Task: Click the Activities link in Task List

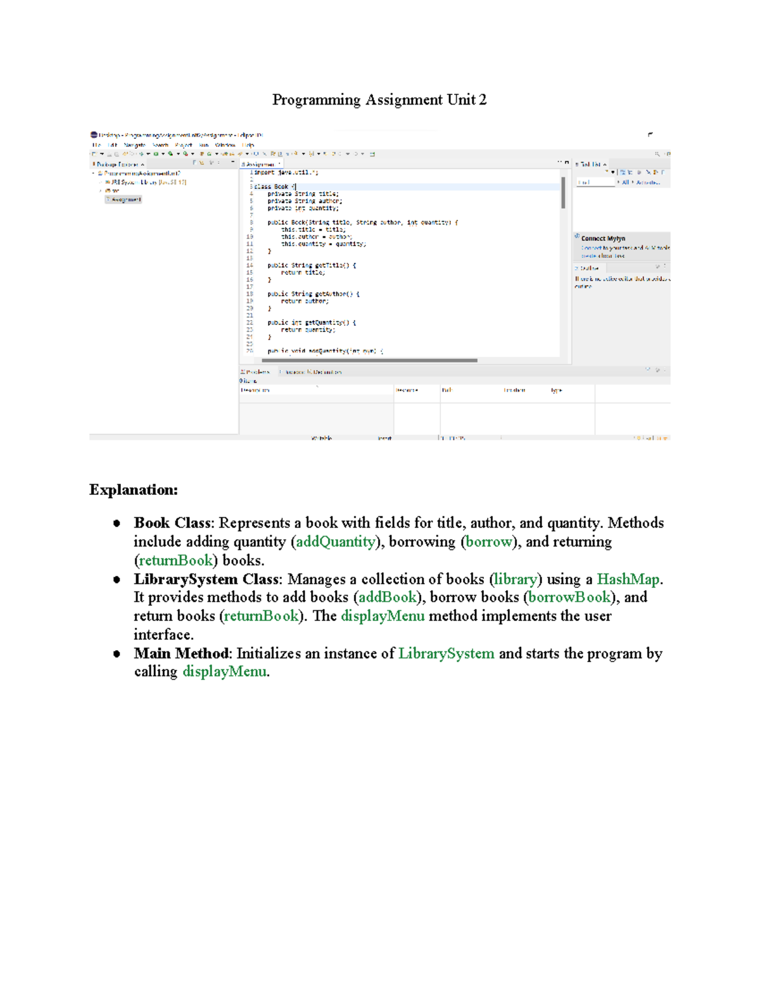Action: [648, 182]
